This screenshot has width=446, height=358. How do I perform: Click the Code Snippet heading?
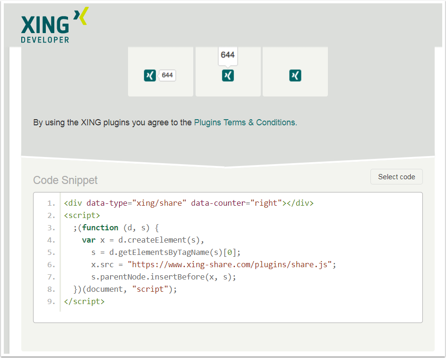coord(65,180)
